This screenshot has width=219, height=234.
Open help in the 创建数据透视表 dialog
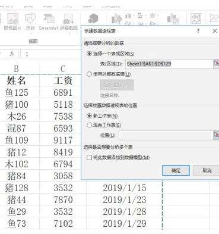pyautogui.click(x=198, y=31)
